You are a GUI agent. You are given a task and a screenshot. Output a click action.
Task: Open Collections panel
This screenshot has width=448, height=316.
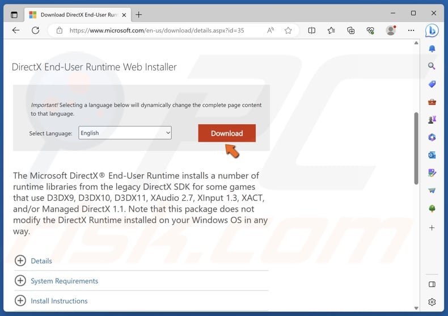351,30
